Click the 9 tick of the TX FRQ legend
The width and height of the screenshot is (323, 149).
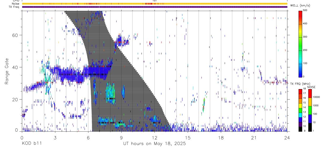click(305, 131)
